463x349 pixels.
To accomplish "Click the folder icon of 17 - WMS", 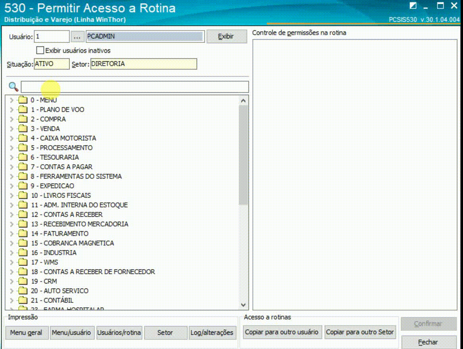I will [x=23, y=262].
